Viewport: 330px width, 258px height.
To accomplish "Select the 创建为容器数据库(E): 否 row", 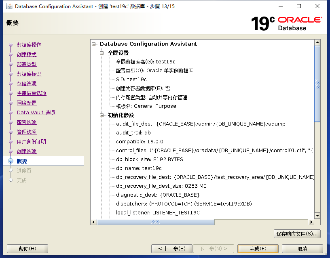I will [143, 88].
